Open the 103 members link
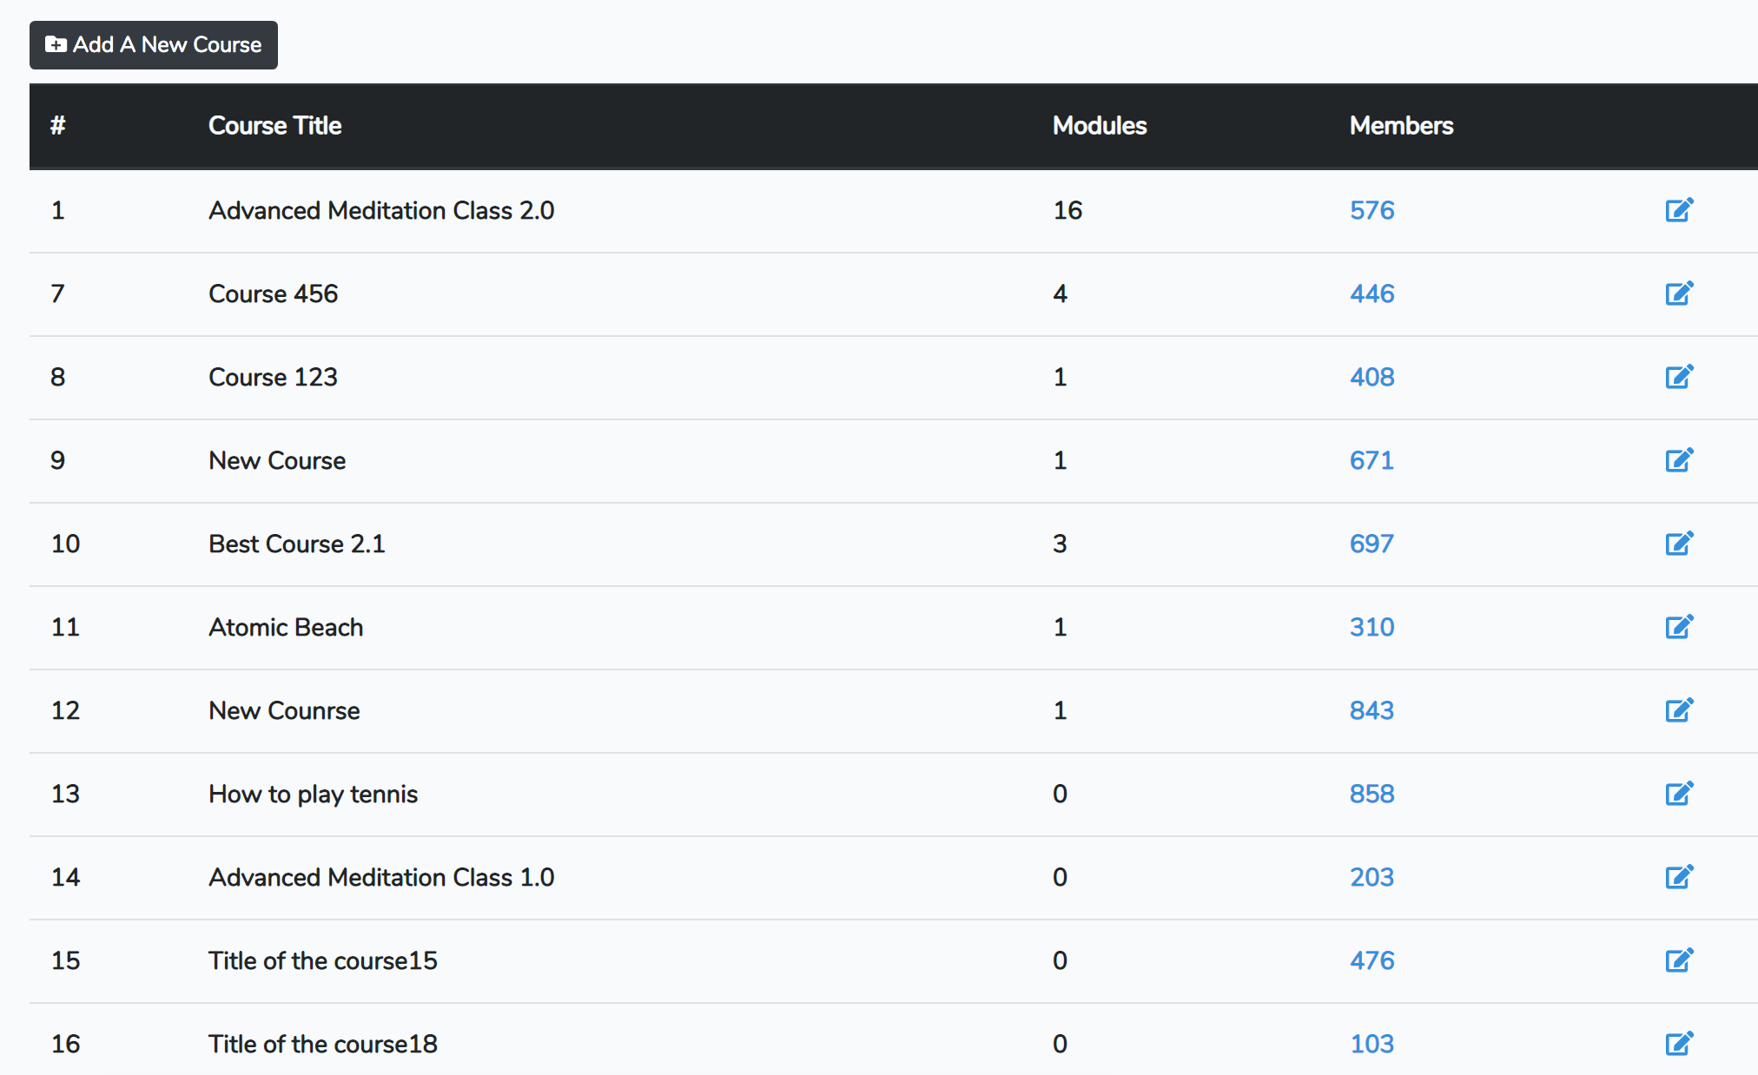 pyautogui.click(x=1371, y=1044)
